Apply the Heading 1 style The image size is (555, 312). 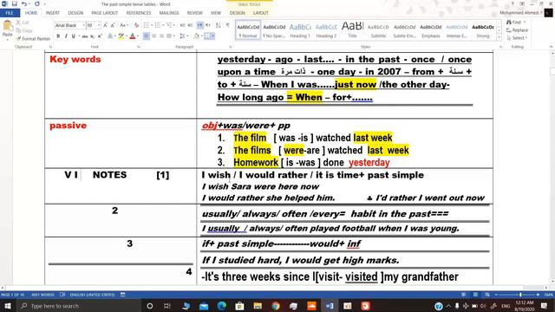tap(300, 31)
